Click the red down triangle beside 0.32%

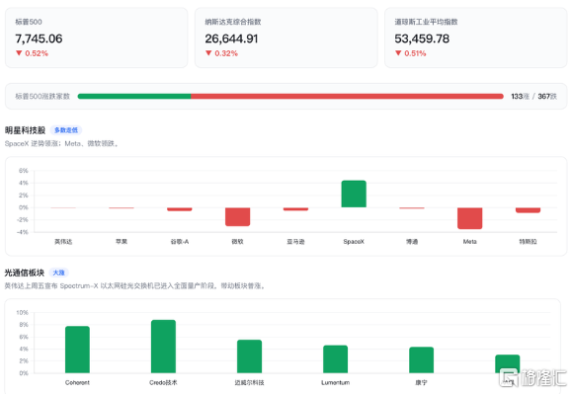coord(208,53)
